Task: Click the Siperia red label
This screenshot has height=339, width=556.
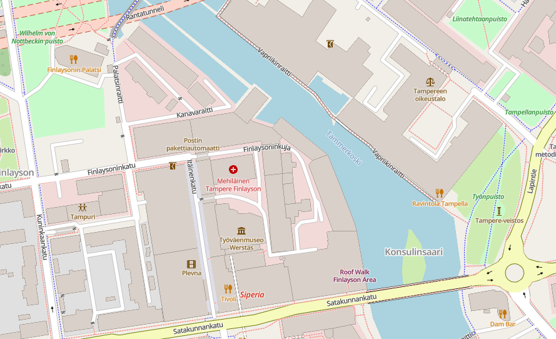Action: pyautogui.click(x=252, y=295)
